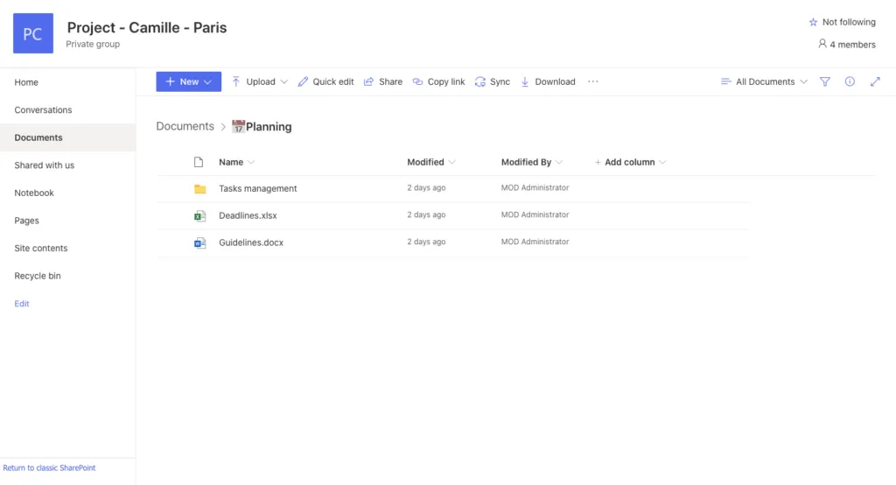Open the Modified By column dropdown chevron

pos(559,163)
